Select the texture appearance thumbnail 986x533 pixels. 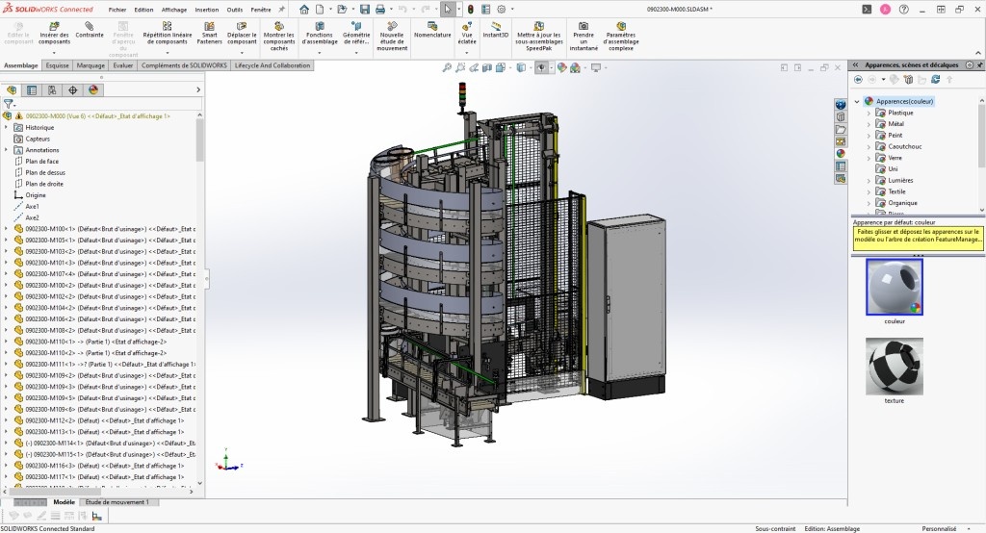(x=894, y=366)
